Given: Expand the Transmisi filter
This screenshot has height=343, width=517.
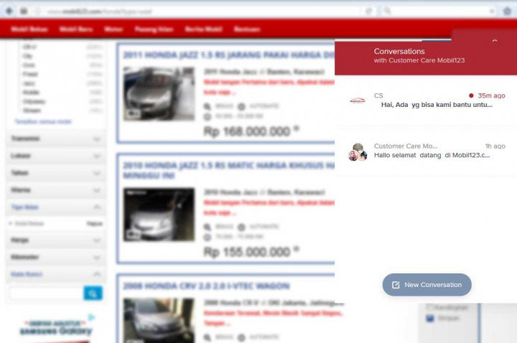Looking at the screenshot, I should point(56,138).
